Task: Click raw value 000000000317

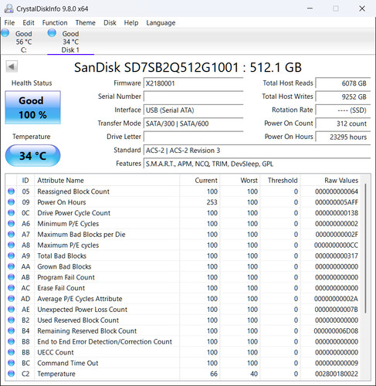Action: (337, 256)
